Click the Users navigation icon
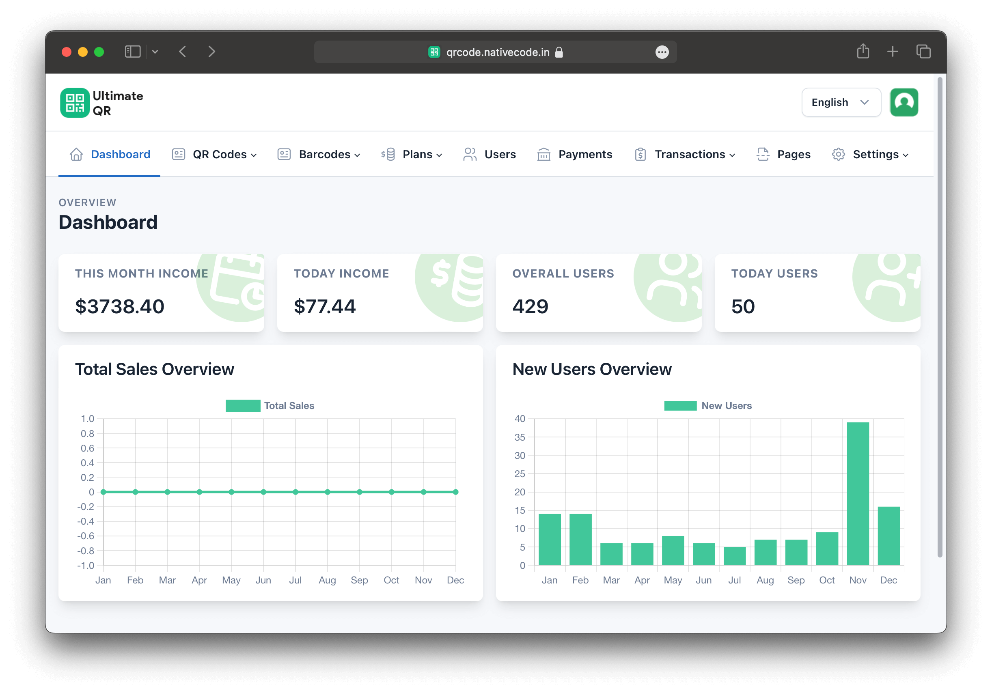The image size is (992, 693). (470, 155)
